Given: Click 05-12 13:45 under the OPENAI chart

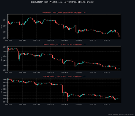Looking at the screenshot, I should [93, 72].
